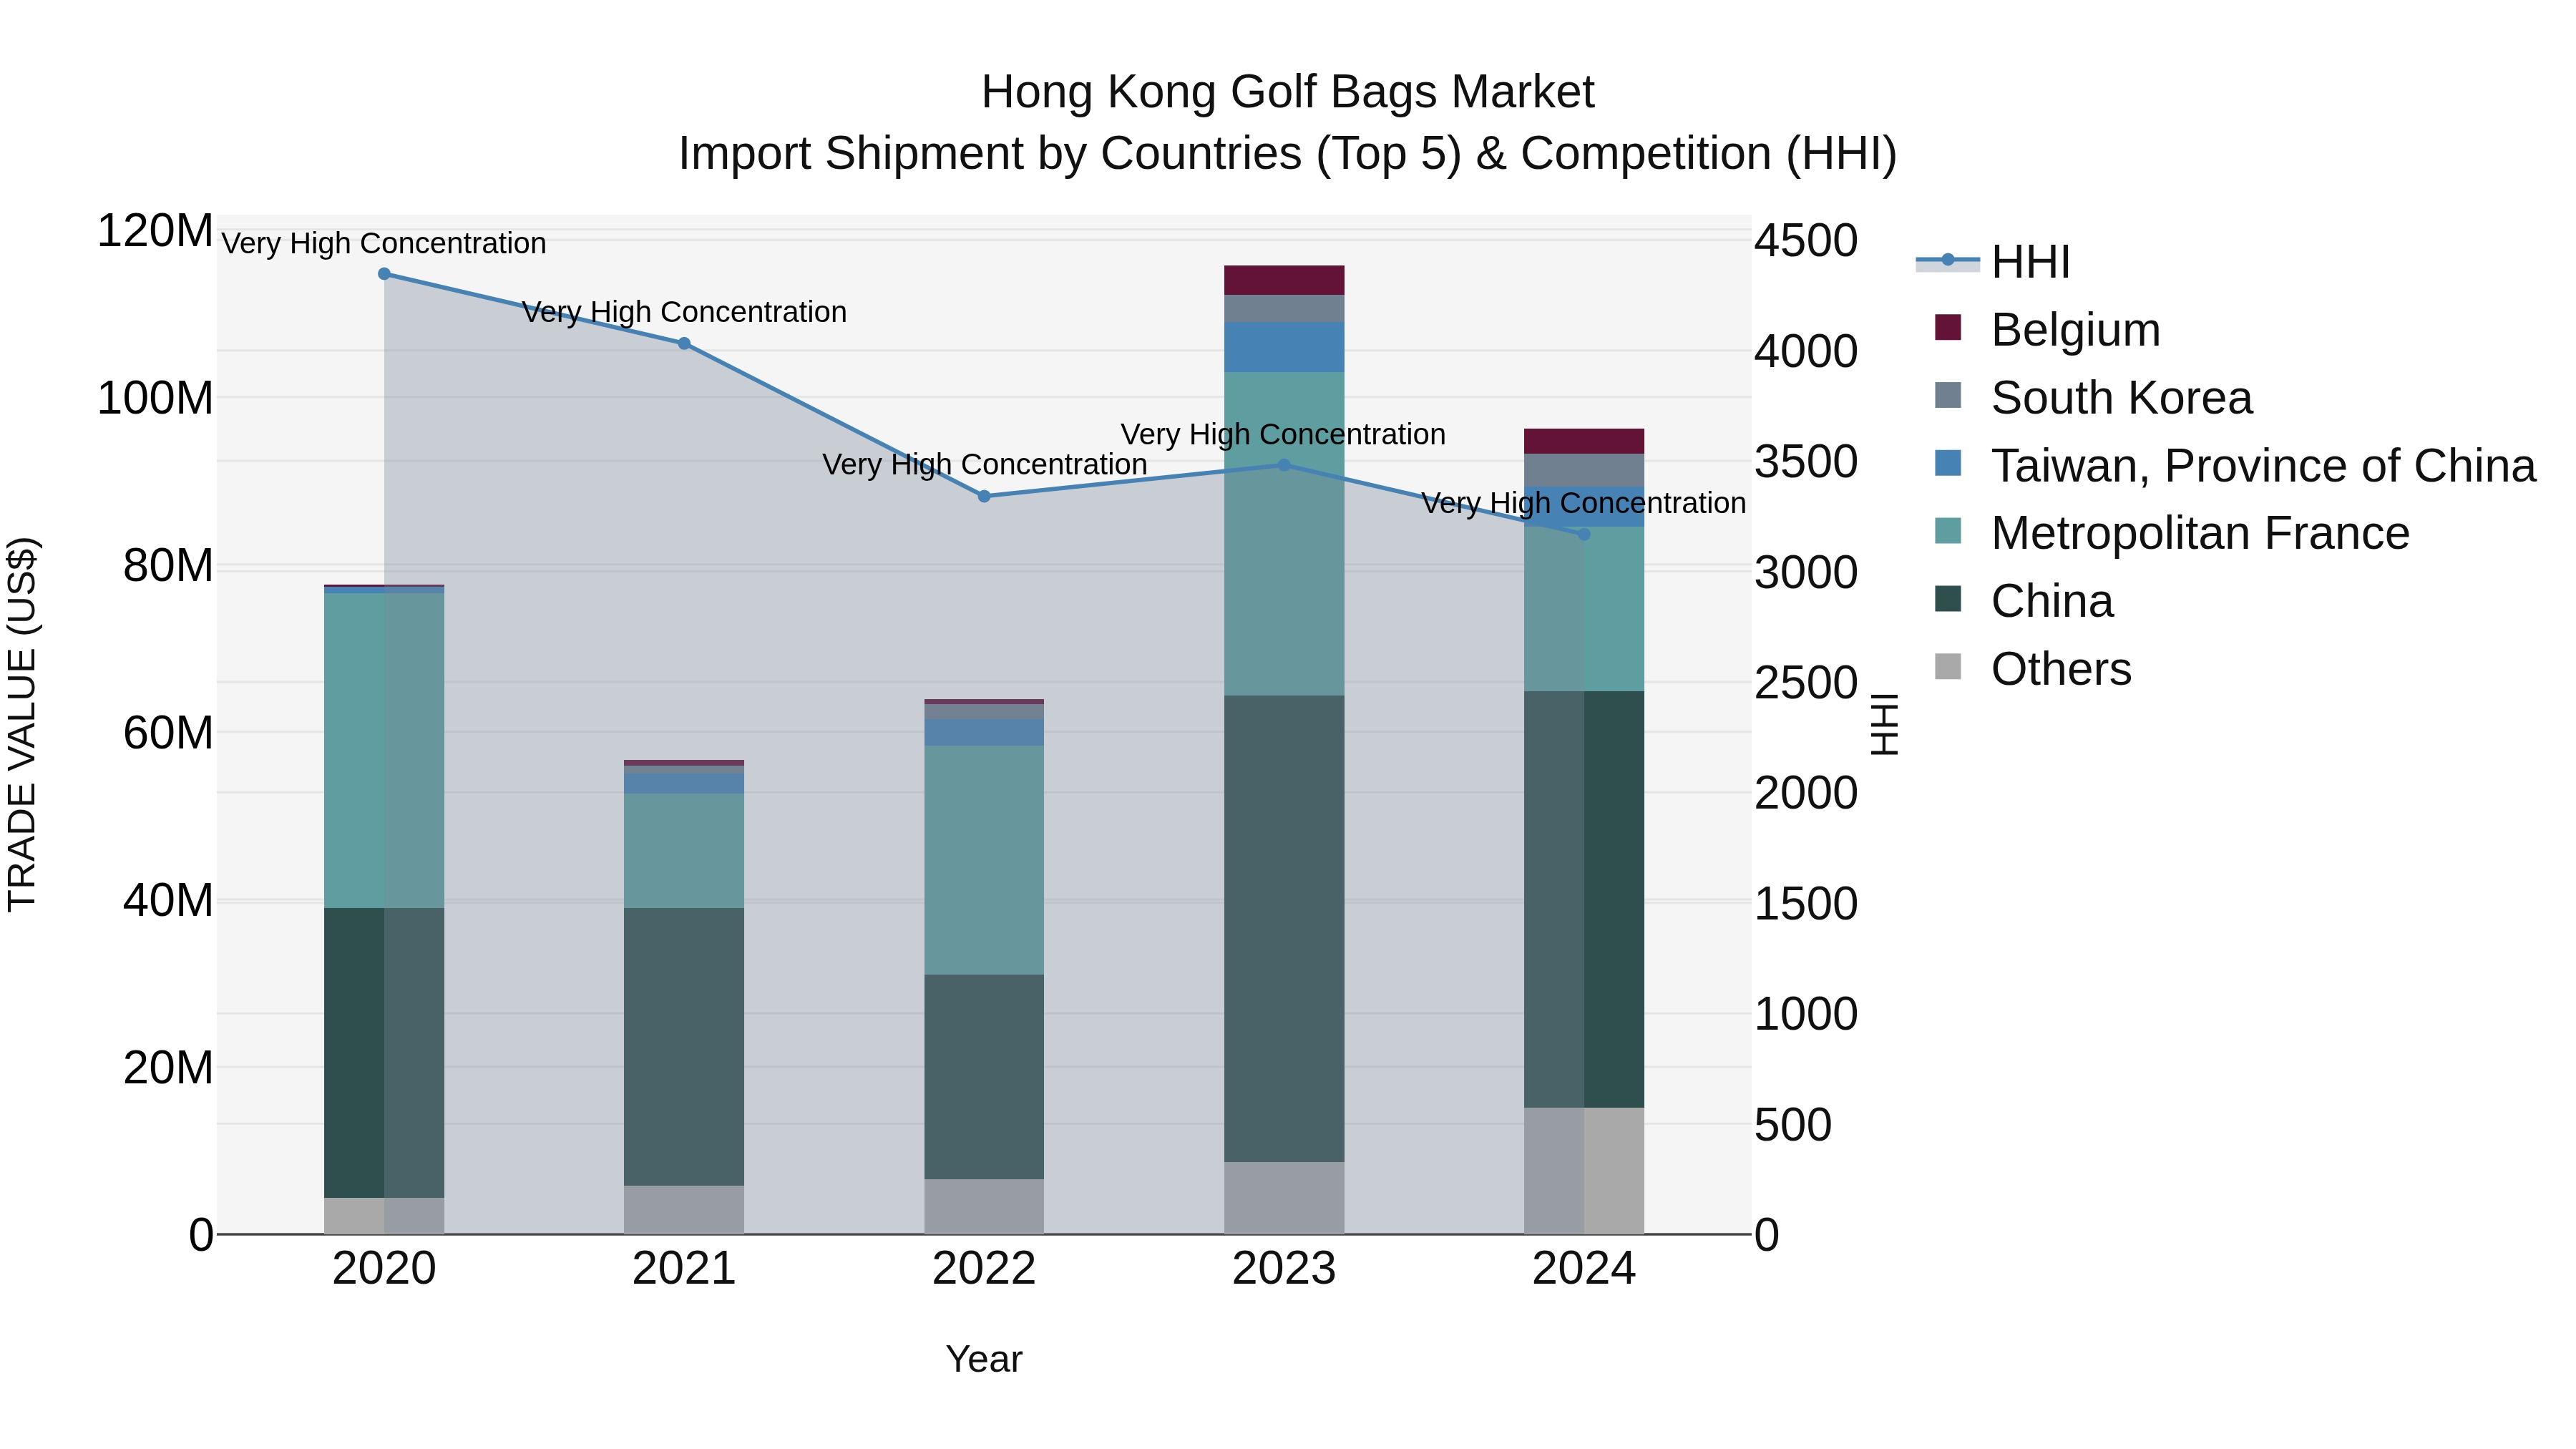Image resolution: width=2576 pixels, height=1449 pixels.
Task: Click the Belgium maroon legend swatch
Action: click(1948, 327)
